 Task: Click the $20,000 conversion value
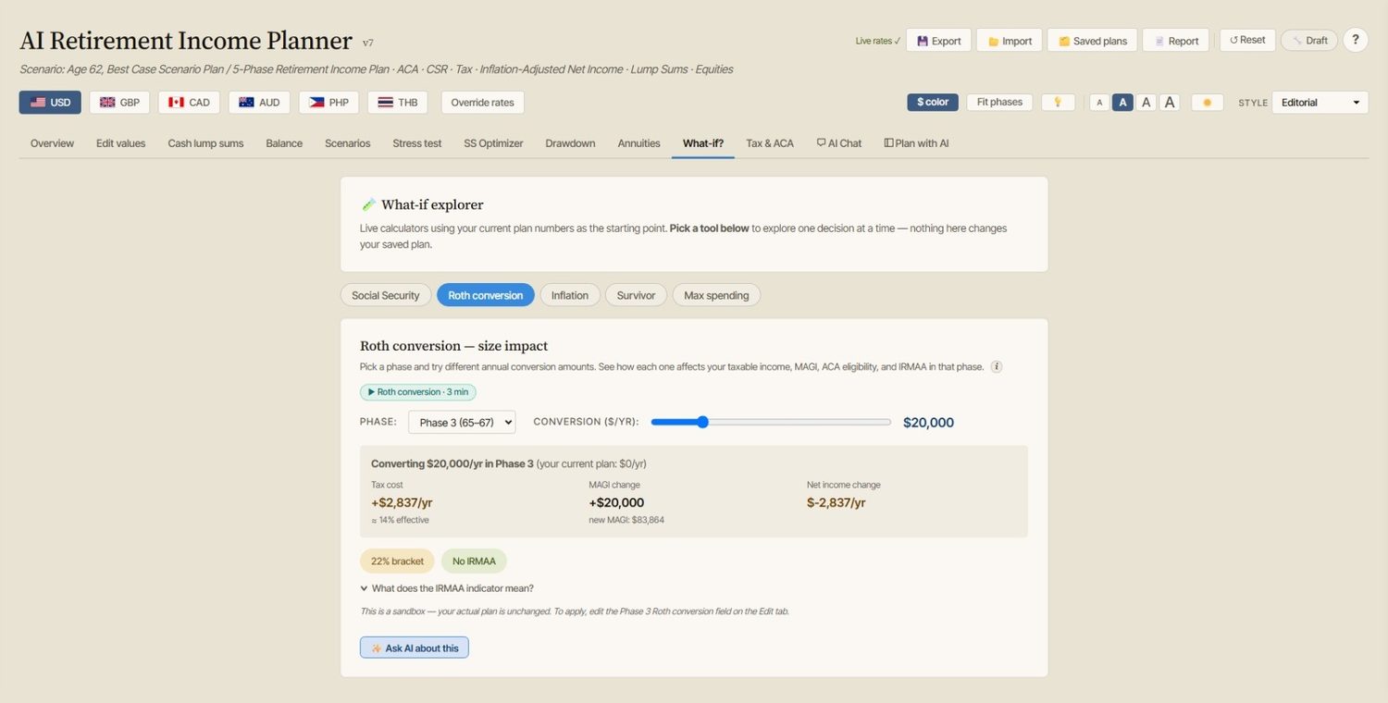[x=928, y=423]
